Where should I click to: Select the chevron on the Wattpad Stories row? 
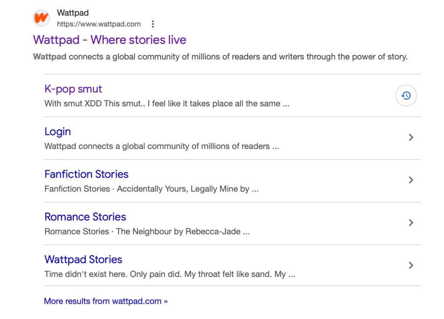pos(411,265)
